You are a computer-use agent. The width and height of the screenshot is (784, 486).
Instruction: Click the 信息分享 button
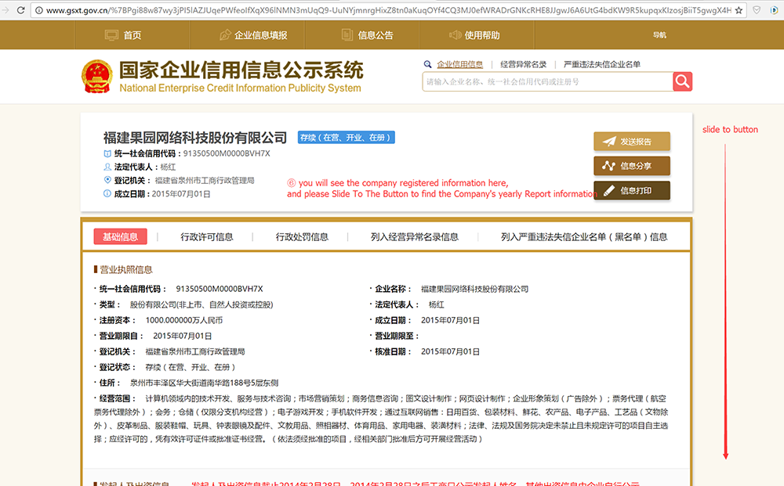tap(632, 166)
